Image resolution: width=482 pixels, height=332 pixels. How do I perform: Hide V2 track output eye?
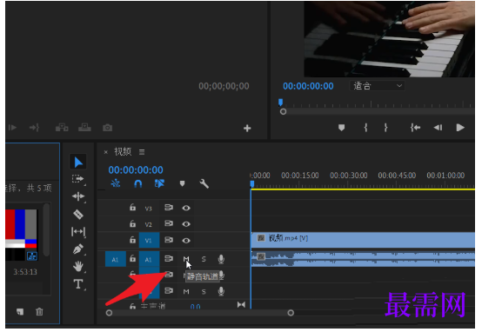186,224
